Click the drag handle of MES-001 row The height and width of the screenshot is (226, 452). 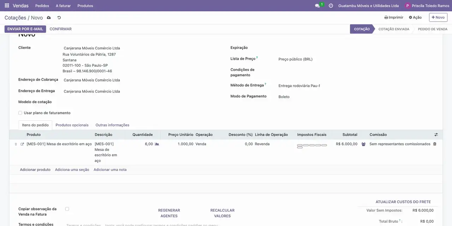[16, 144]
